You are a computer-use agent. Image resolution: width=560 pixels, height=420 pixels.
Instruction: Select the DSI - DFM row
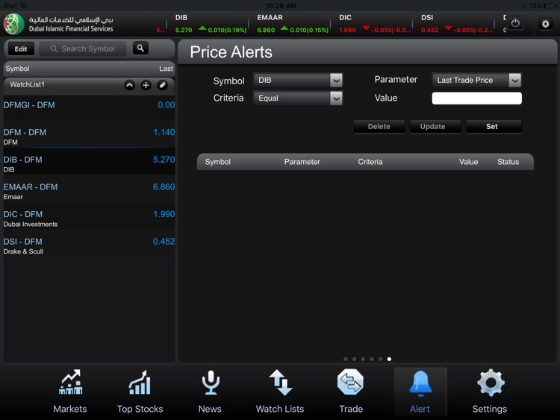click(x=89, y=245)
